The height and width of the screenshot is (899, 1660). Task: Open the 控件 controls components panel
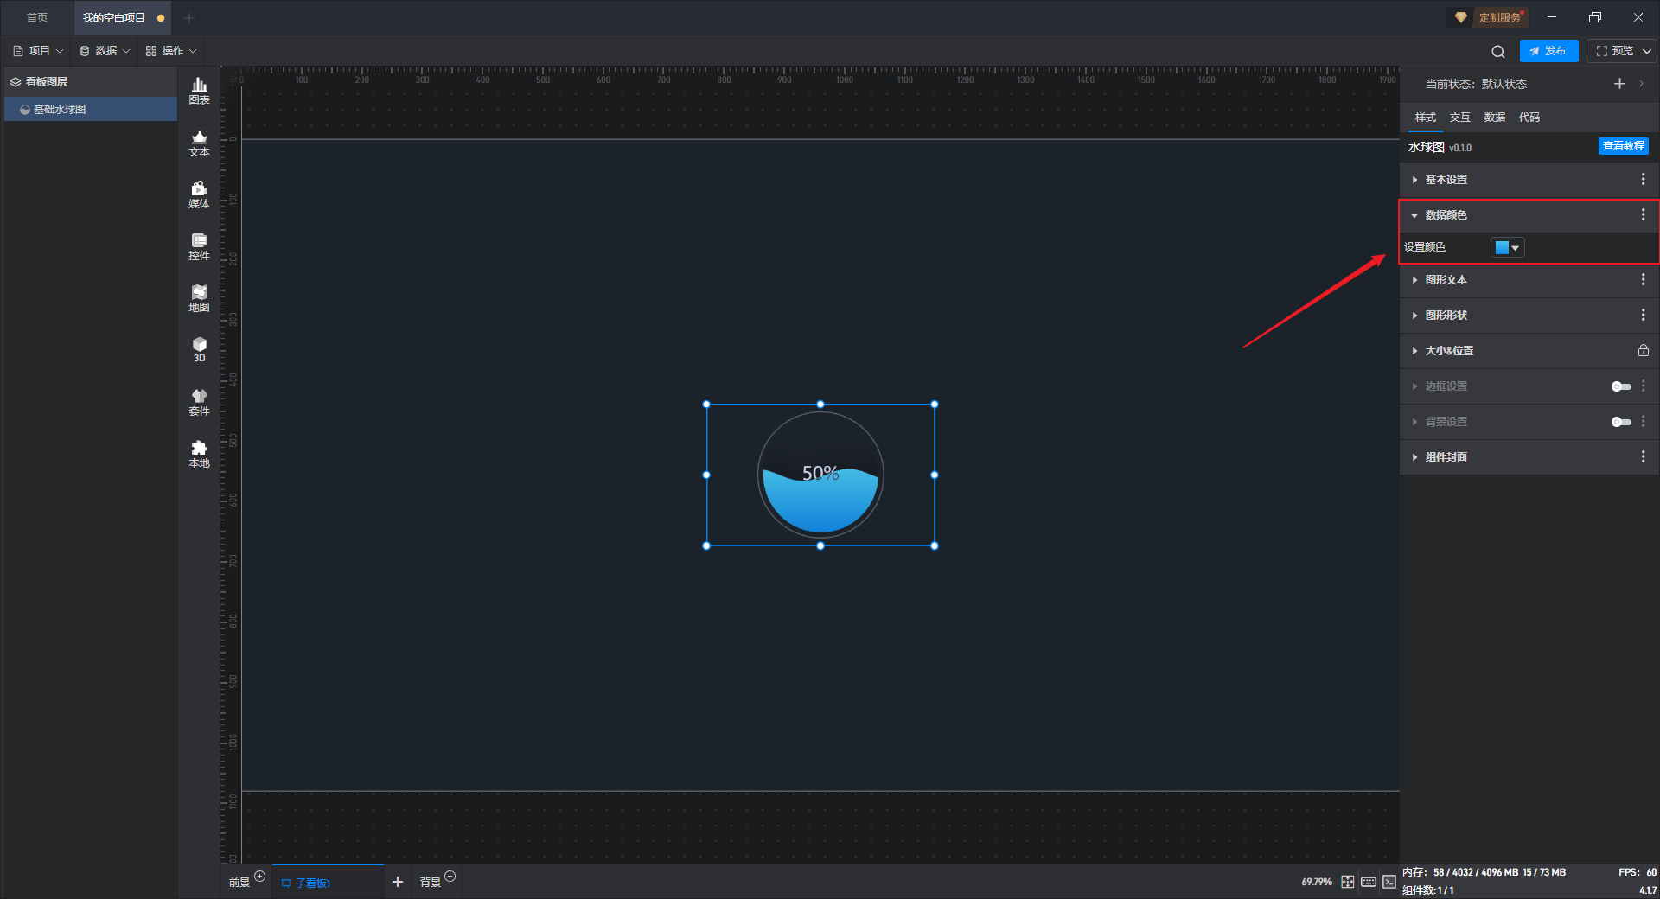(199, 246)
